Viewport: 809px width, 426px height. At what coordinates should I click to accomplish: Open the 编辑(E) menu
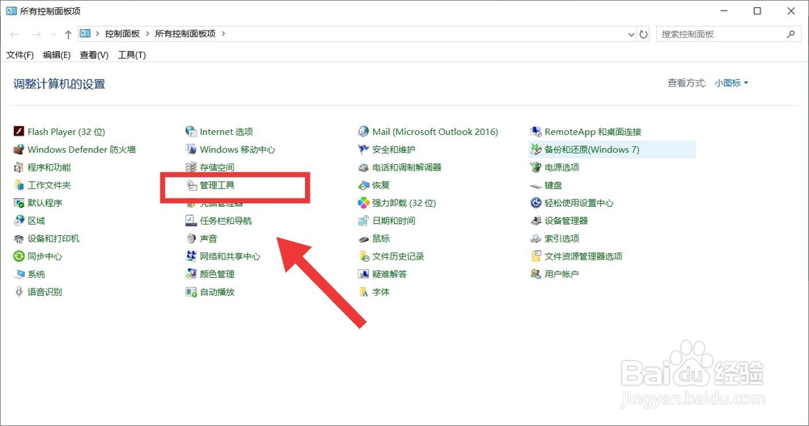point(57,55)
